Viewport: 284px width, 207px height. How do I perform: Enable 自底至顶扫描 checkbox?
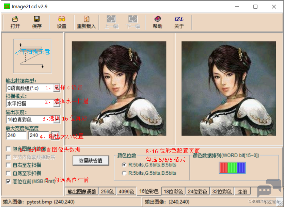click(x=8, y=173)
